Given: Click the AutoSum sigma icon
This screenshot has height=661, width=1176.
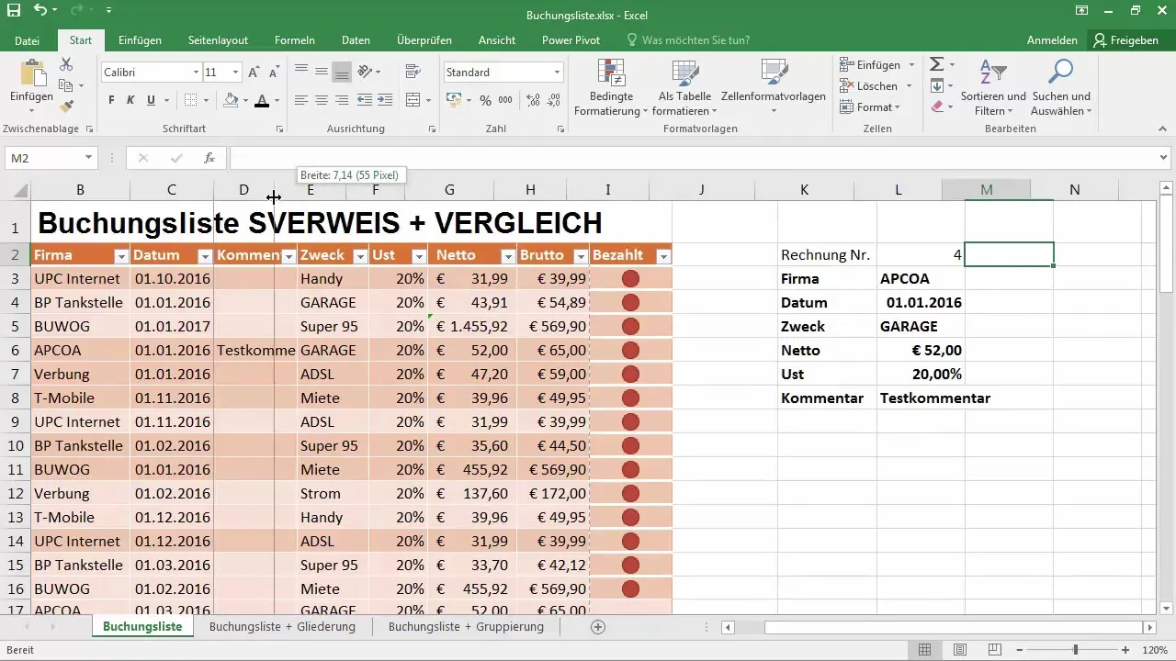Looking at the screenshot, I should click(x=937, y=64).
